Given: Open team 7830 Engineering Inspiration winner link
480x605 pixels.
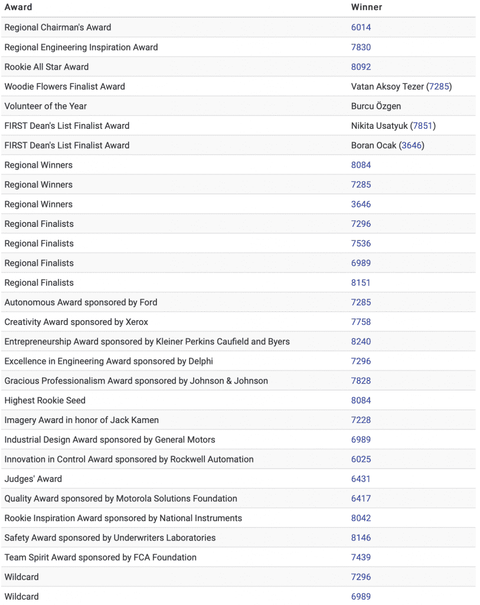Looking at the screenshot, I should coord(361,47).
